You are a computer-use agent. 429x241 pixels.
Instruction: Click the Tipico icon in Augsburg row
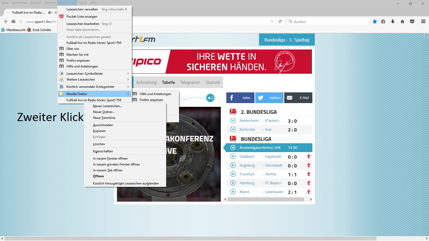(309, 165)
